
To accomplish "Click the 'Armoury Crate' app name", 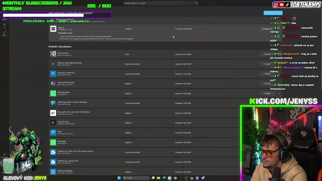I will pyautogui.click(x=63, y=122).
